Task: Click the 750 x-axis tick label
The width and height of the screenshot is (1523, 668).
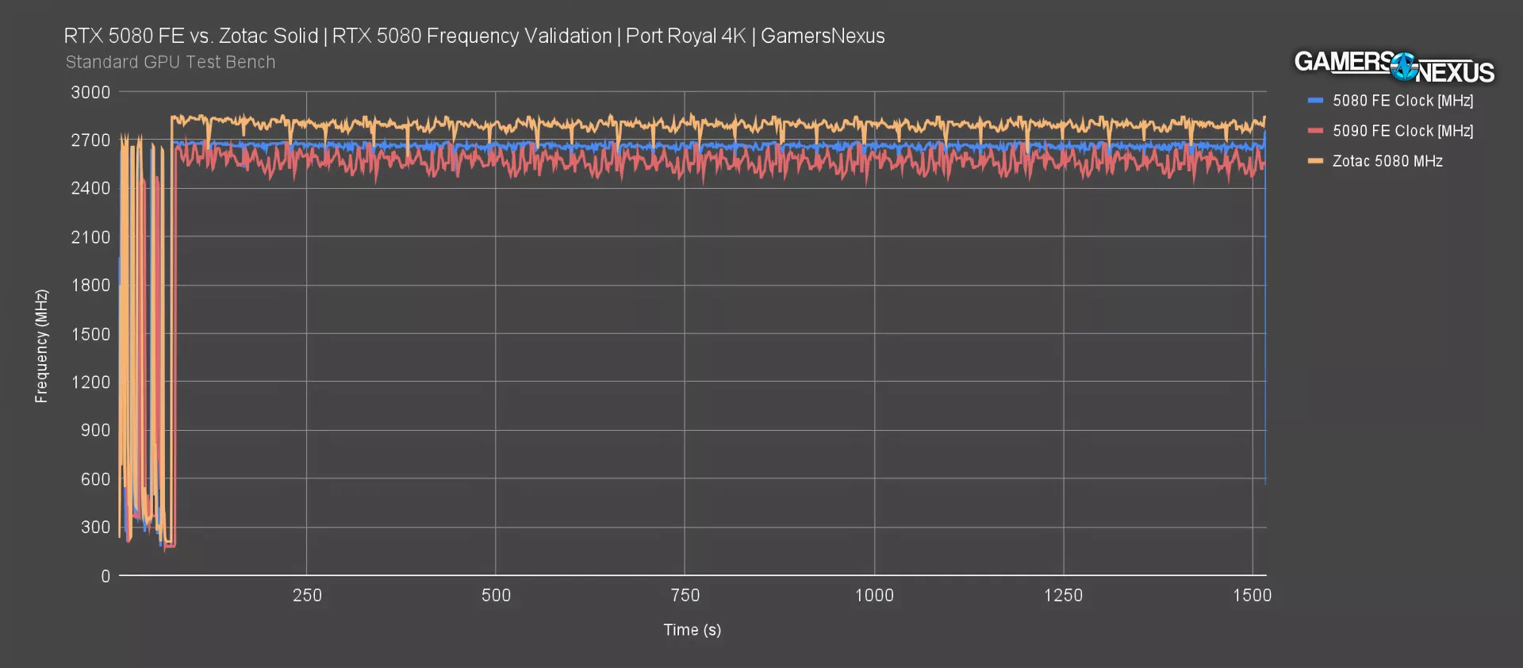Action: [685, 595]
